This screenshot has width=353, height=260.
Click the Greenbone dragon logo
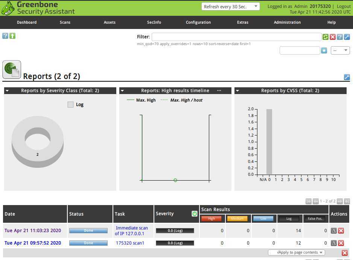click(8, 8)
